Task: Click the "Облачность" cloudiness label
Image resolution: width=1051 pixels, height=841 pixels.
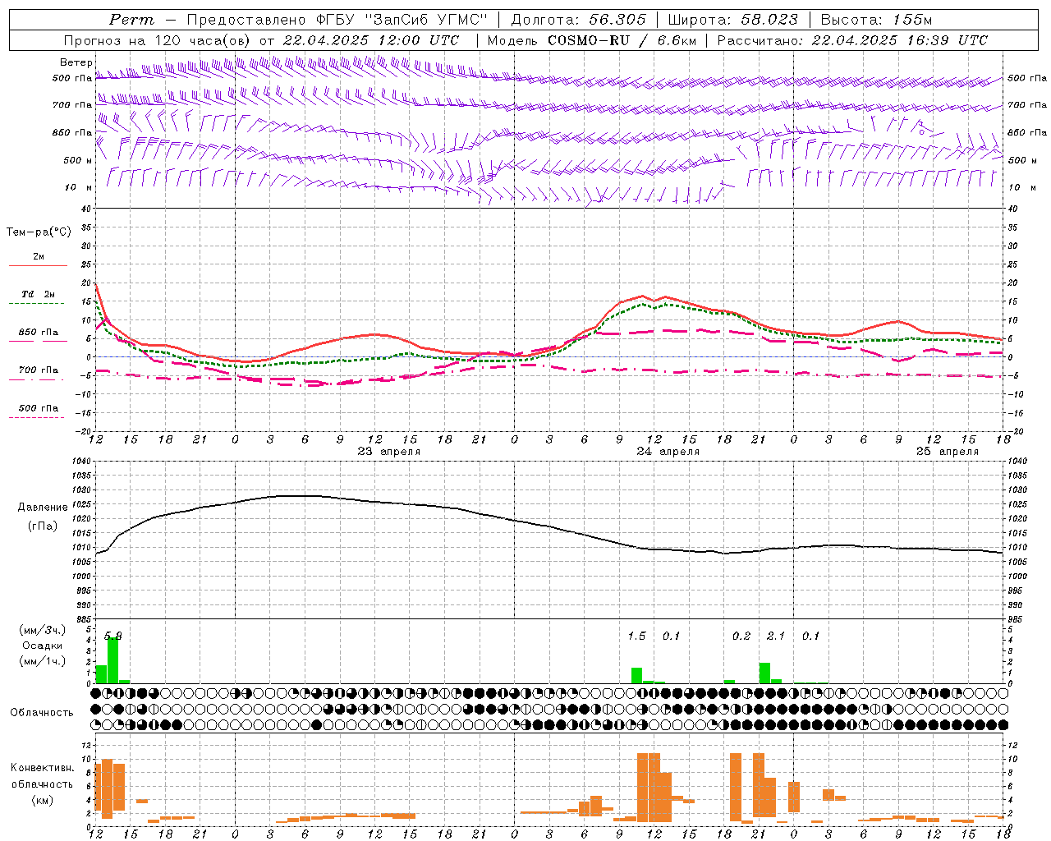Action: coord(42,713)
